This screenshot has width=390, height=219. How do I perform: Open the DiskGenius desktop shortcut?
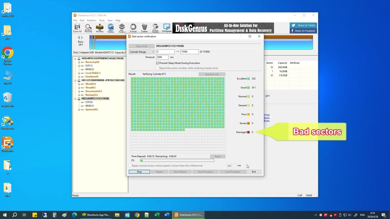8,144
